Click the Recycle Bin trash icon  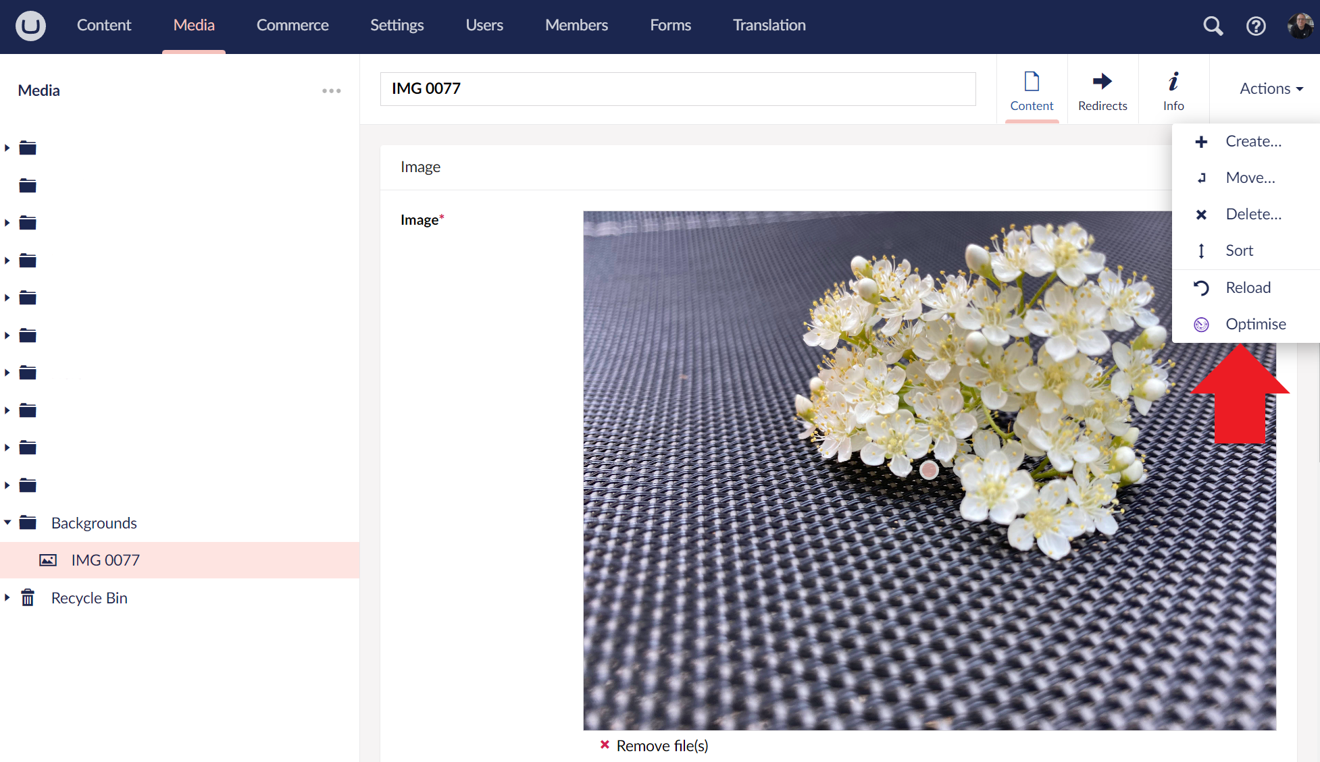28,598
